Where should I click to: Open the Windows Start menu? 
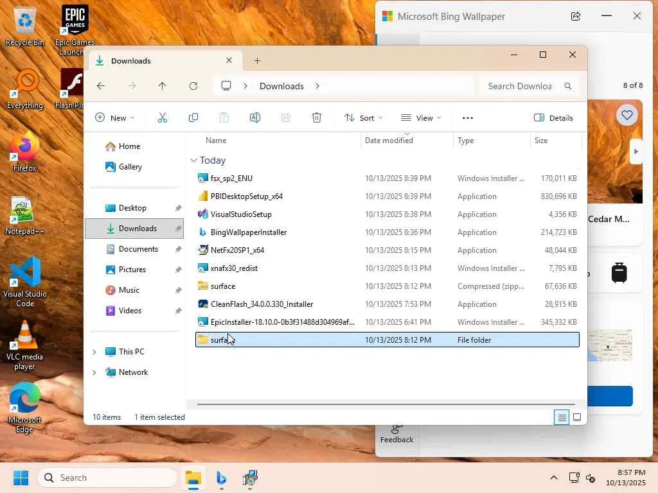click(21, 478)
